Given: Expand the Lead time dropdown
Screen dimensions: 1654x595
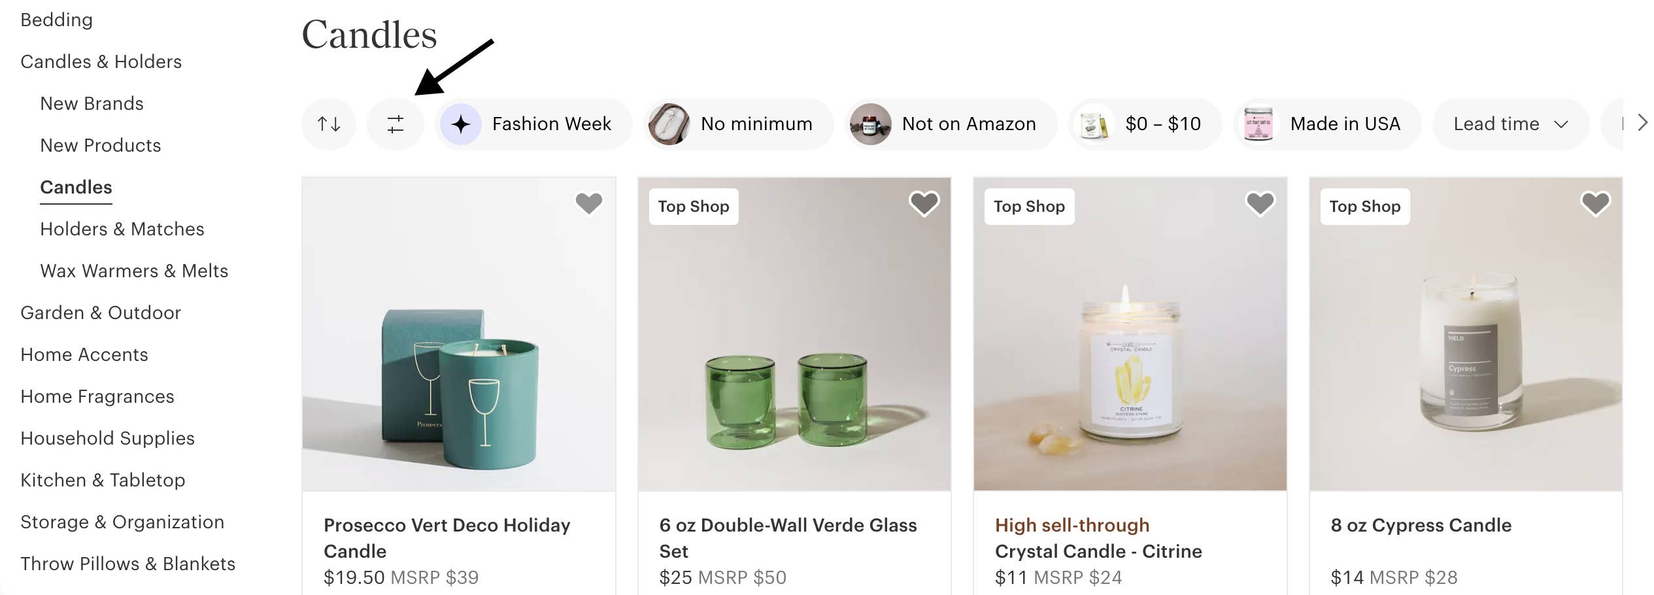Looking at the screenshot, I should point(1510,124).
